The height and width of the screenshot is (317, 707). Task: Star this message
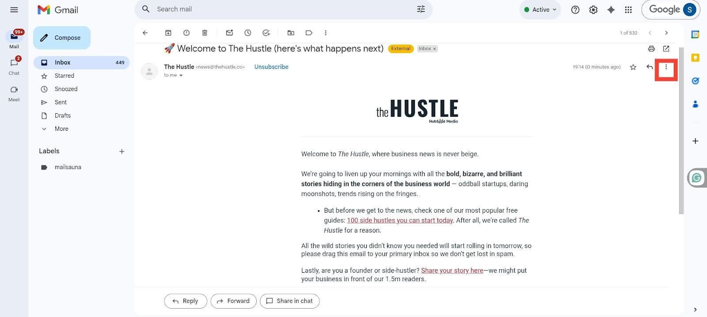633,67
